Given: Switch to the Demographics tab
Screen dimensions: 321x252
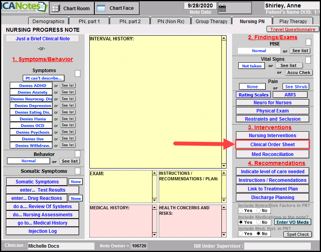Looking at the screenshot, I should click(48, 22).
